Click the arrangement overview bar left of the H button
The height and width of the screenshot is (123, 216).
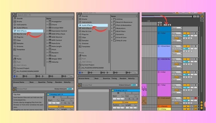tap(167, 17)
